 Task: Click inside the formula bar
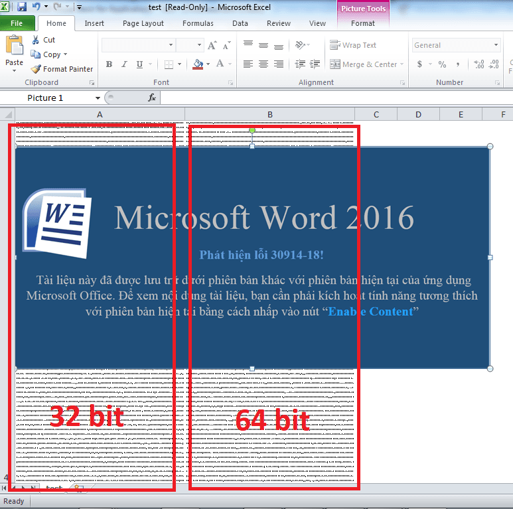point(336,98)
